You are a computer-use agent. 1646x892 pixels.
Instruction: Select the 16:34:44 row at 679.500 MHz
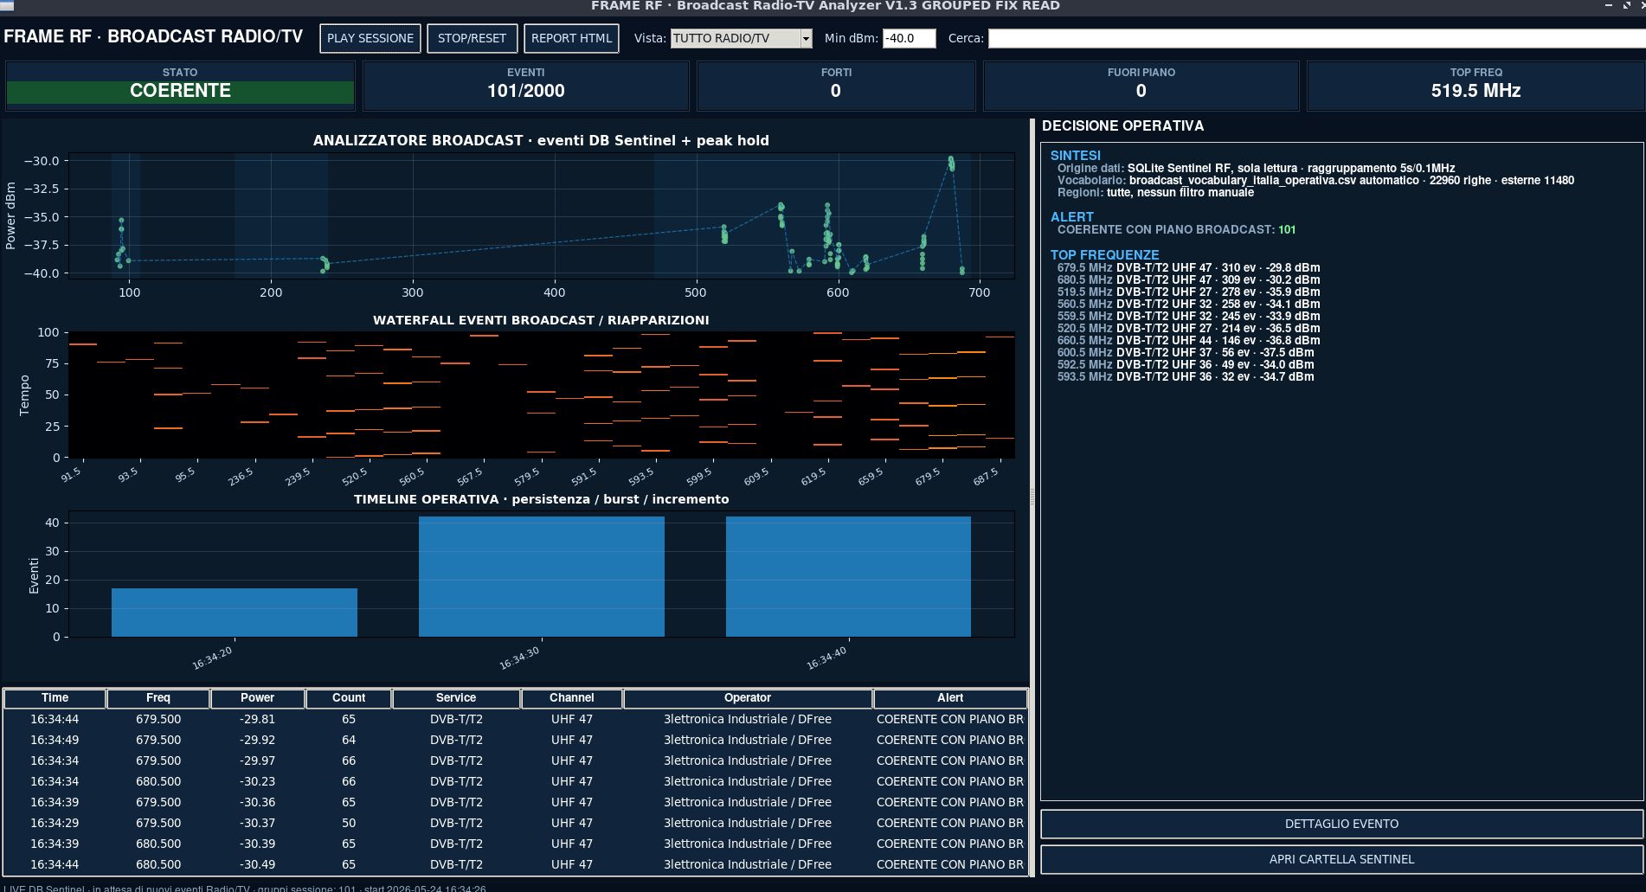click(516, 719)
